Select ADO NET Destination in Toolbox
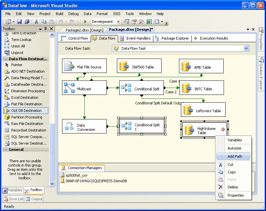Viewport: 266px width, 211px height. [x=24, y=71]
